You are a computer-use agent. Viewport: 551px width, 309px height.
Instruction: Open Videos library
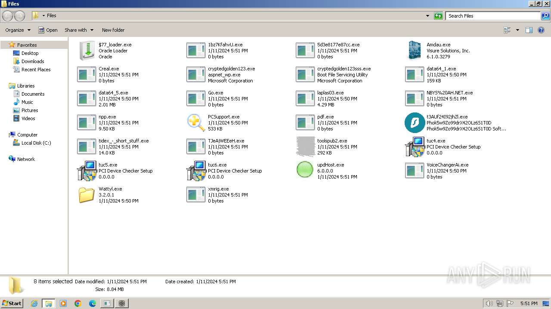pyautogui.click(x=28, y=118)
